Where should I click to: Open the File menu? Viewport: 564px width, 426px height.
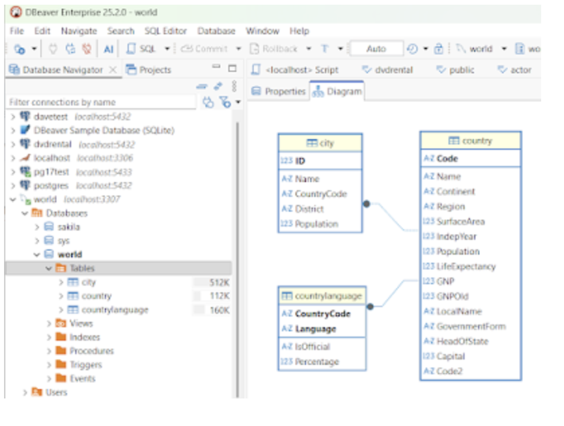(x=17, y=31)
